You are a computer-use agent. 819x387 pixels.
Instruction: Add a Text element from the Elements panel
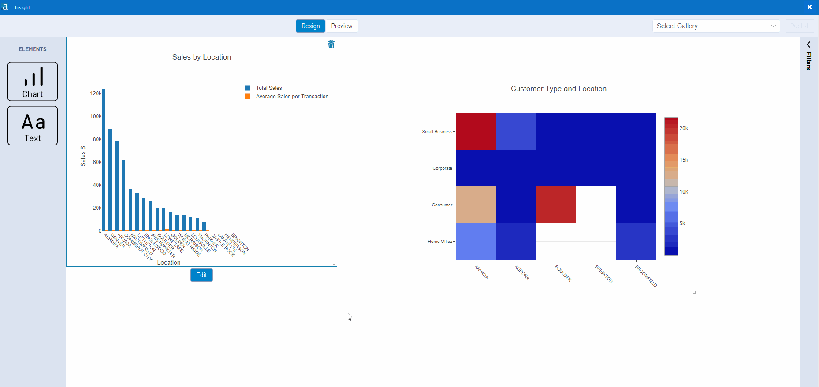tap(33, 126)
